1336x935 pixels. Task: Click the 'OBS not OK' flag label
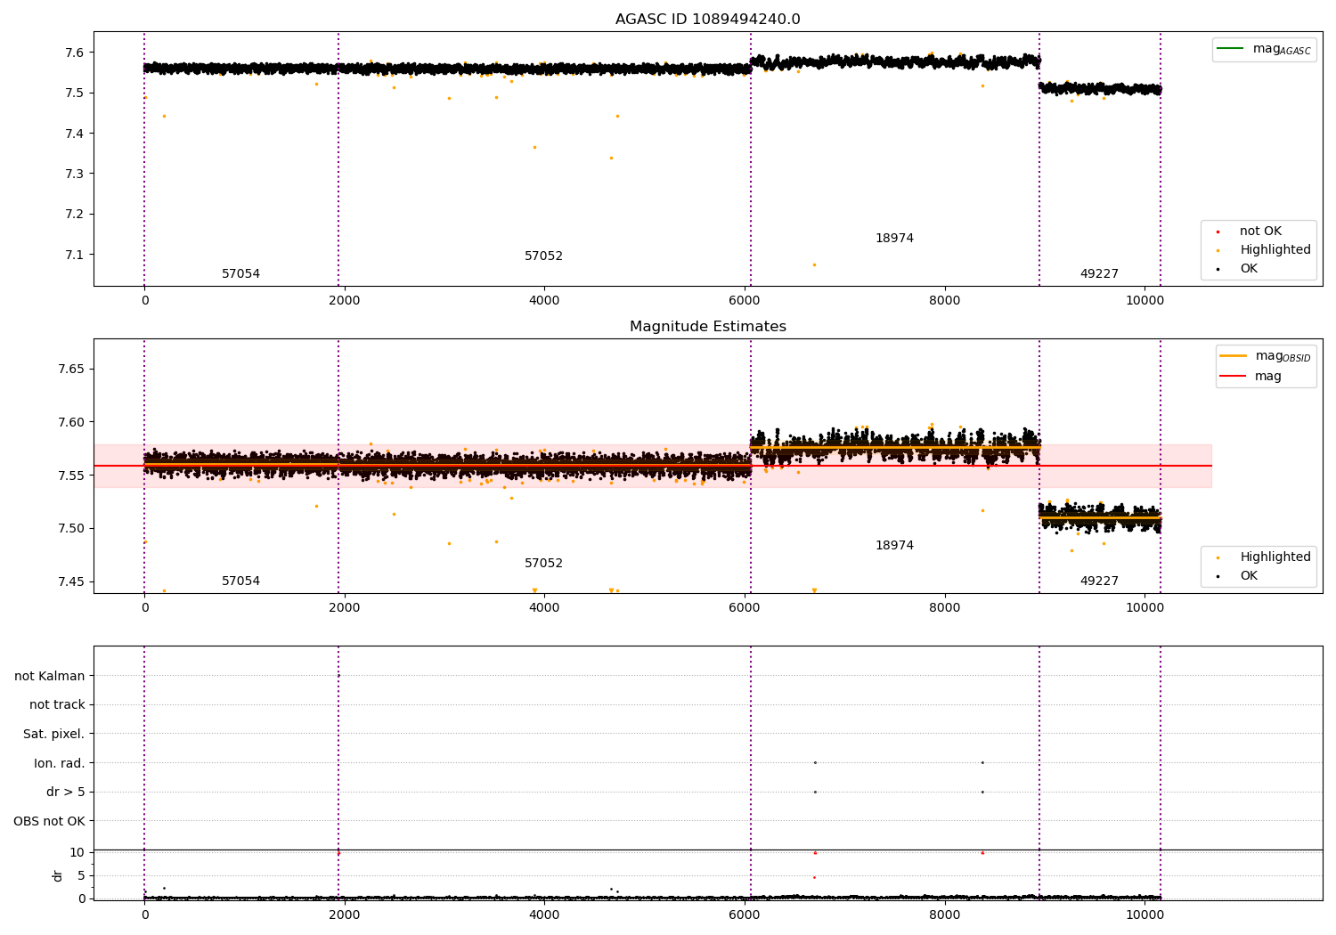(x=49, y=822)
